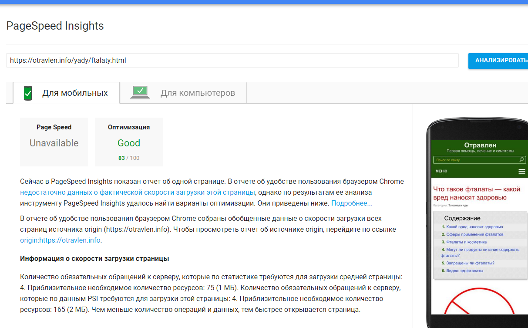The height and width of the screenshot is (328, 528).
Task: Click the 83 / 100 score text
Action: point(129,158)
